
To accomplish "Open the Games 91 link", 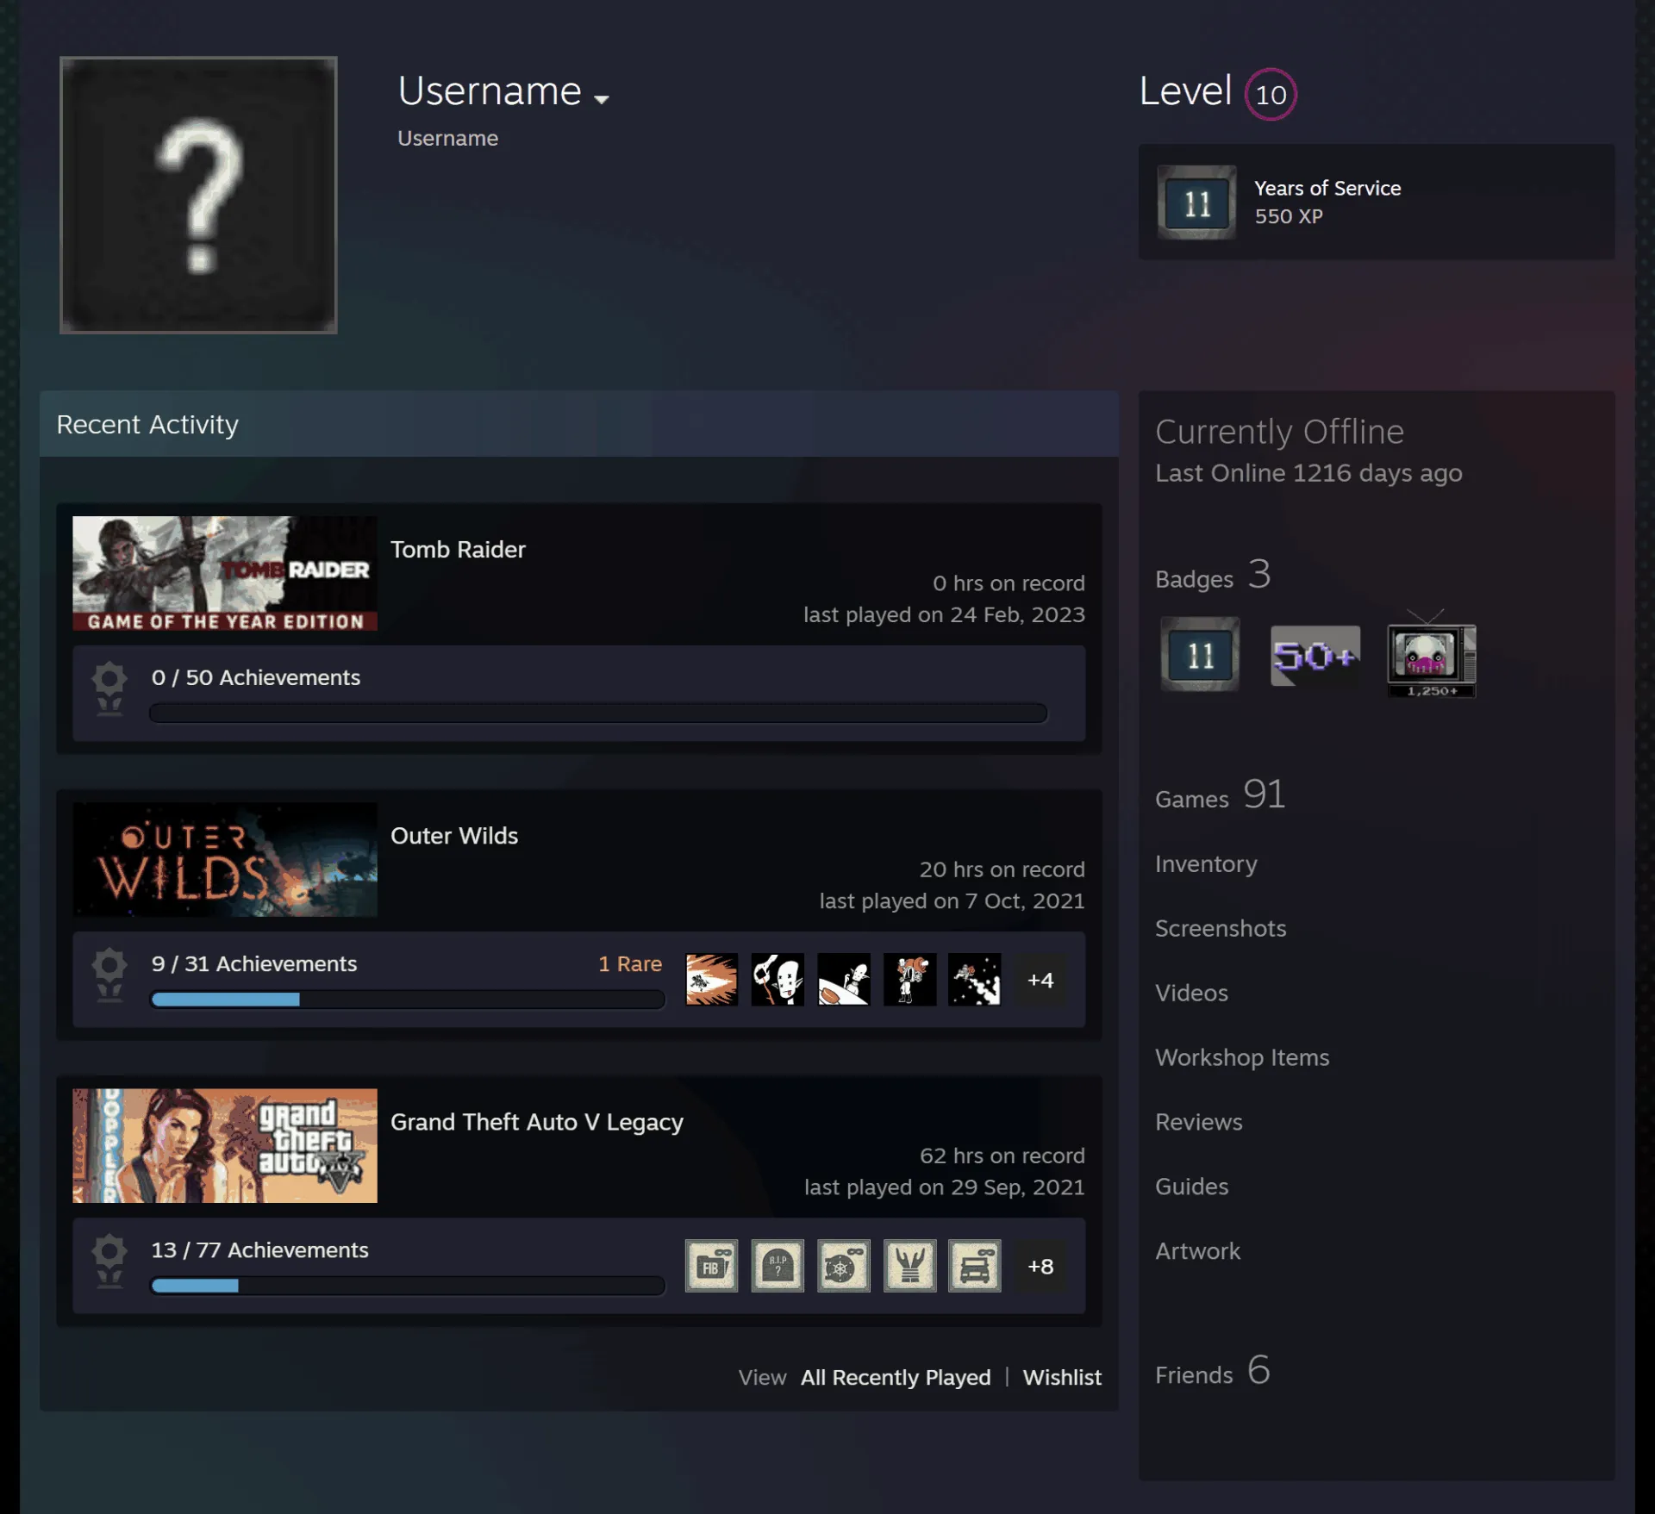I will (1221, 794).
